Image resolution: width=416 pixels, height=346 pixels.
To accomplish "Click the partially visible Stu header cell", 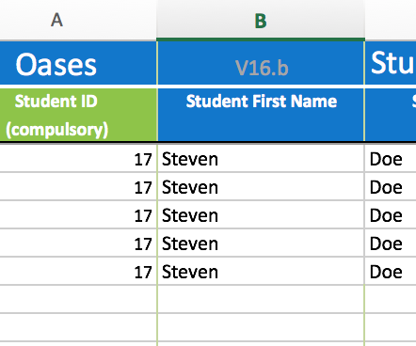I will (x=391, y=63).
